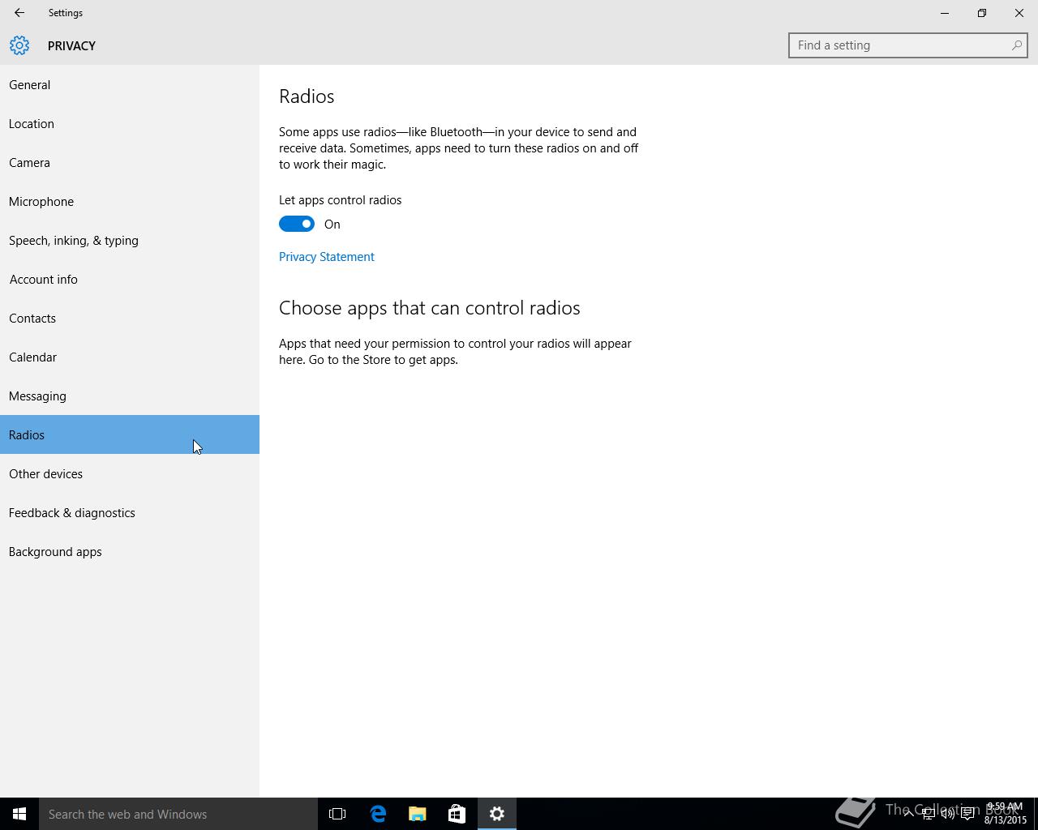1038x830 pixels.
Task: Minimize the Settings window
Action: [945, 13]
